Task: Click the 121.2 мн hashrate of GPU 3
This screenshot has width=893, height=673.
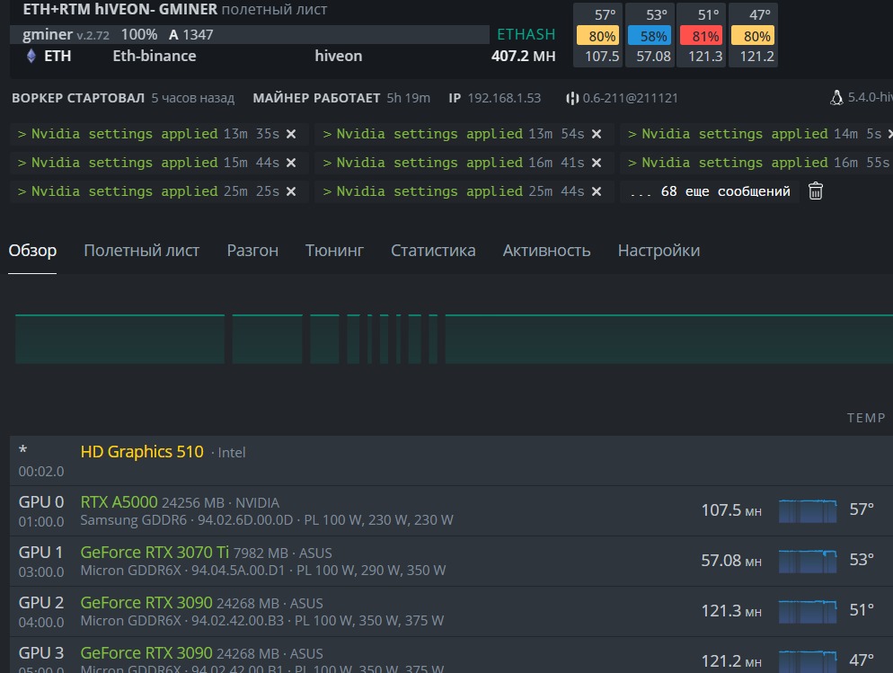Action: tap(731, 661)
